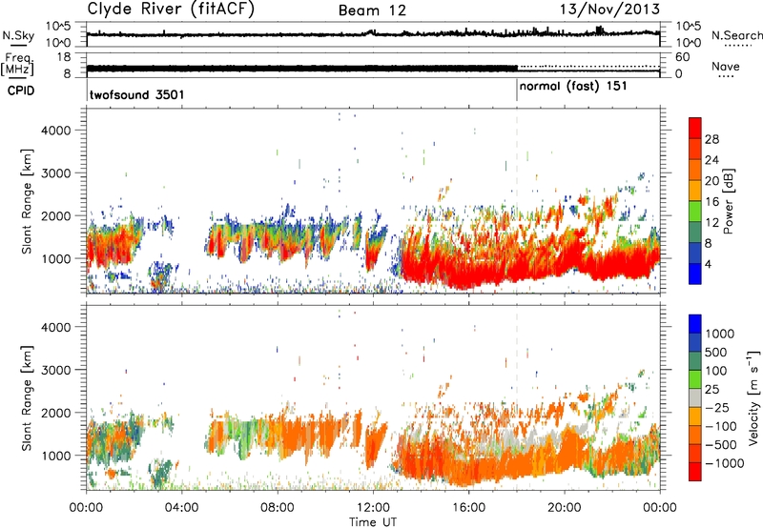Click the '28' label on Power color bar
Screen dimensions: 763x528
[x=711, y=139]
